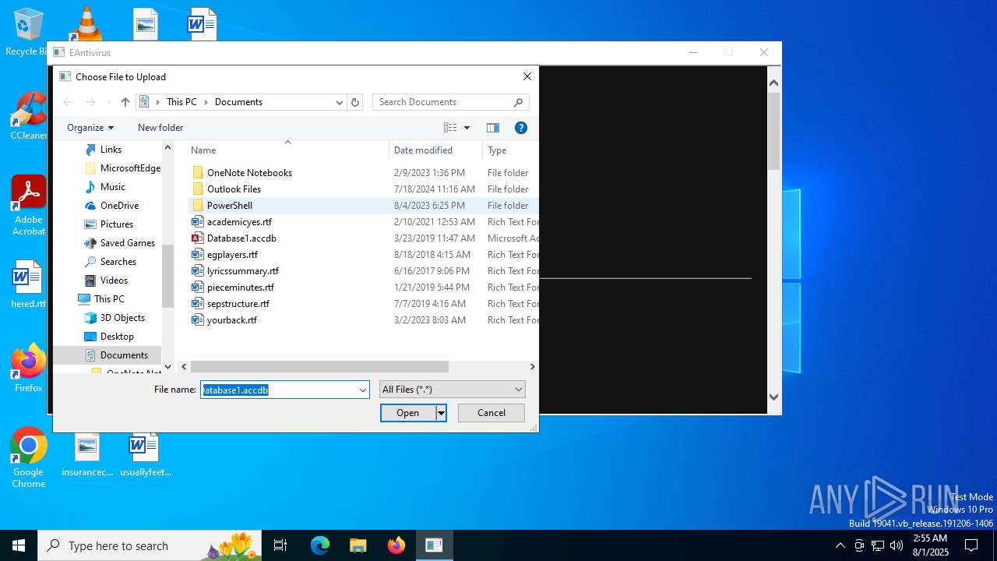Open the blue Help question-mark icon

click(521, 128)
